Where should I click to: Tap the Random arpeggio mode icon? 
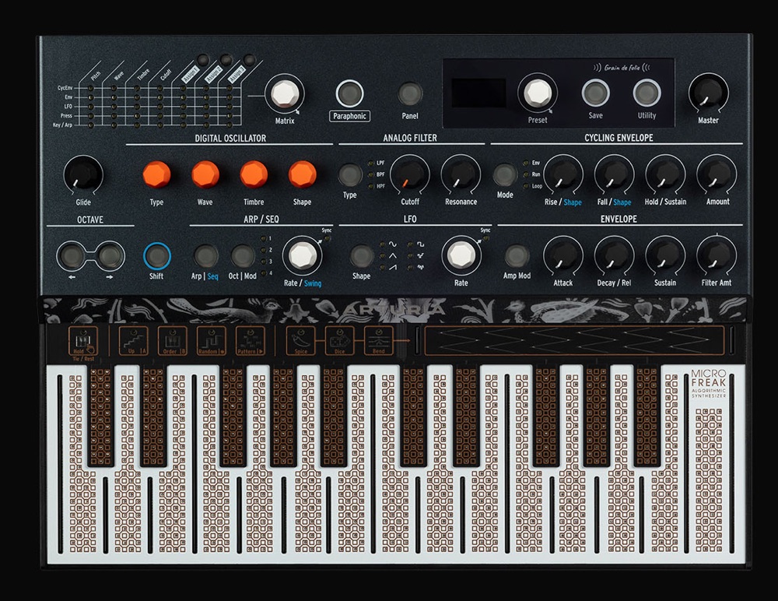tap(211, 341)
